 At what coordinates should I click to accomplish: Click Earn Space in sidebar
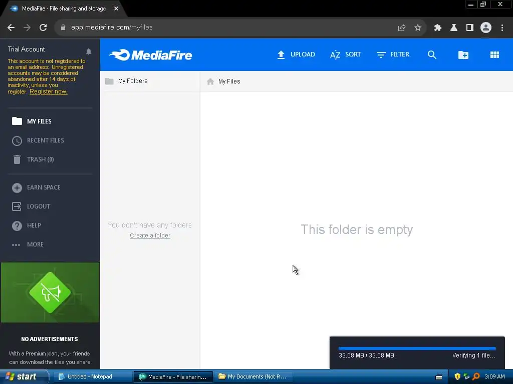pyautogui.click(x=36, y=187)
